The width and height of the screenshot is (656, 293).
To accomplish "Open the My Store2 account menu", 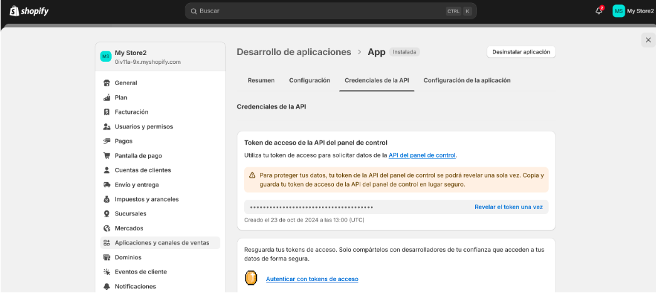I will (x=633, y=11).
